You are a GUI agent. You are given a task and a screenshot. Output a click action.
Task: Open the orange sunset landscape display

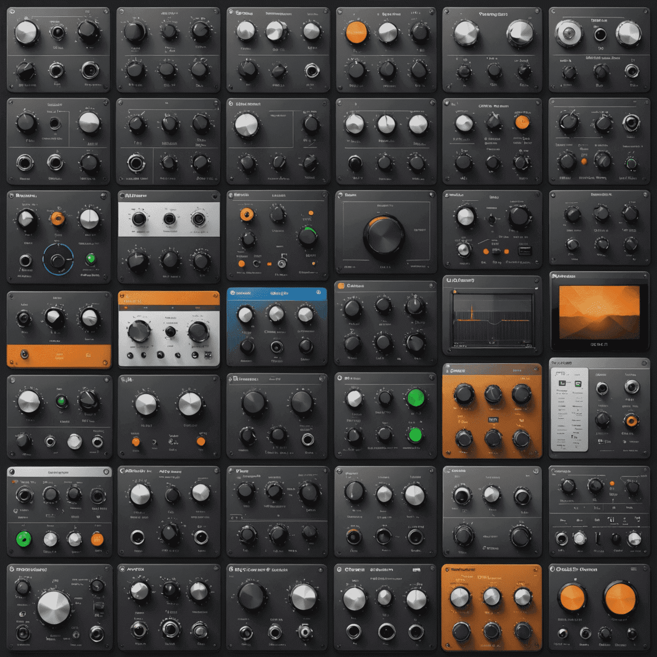coord(599,312)
